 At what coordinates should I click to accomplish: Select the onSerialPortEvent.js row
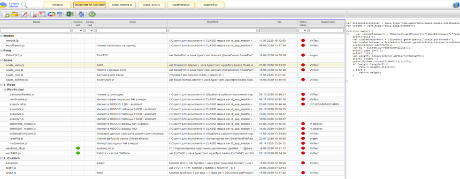click(173, 134)
